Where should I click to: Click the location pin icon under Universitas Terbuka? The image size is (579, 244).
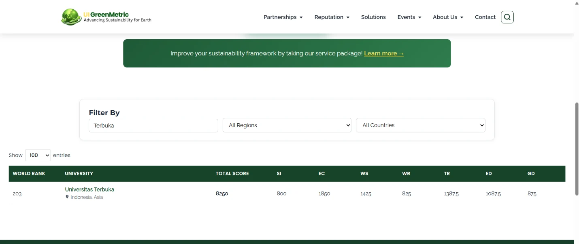pos(67,197)
